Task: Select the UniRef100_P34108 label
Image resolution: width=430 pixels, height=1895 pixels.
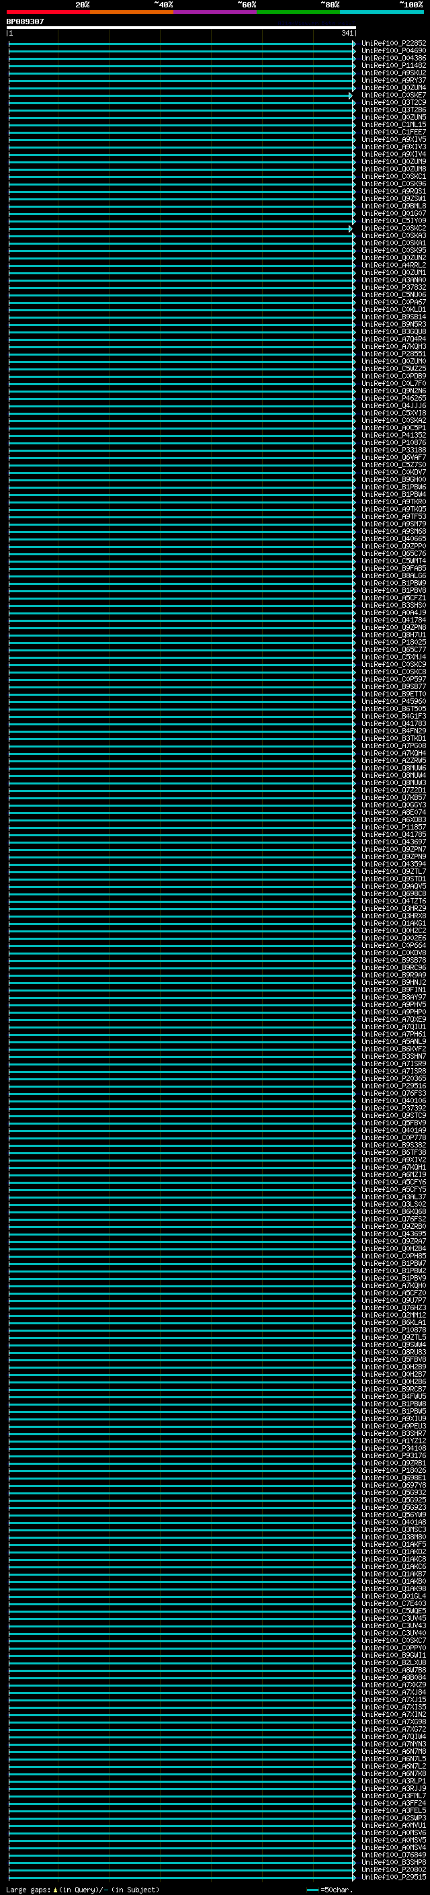Action: (394, 1449)
